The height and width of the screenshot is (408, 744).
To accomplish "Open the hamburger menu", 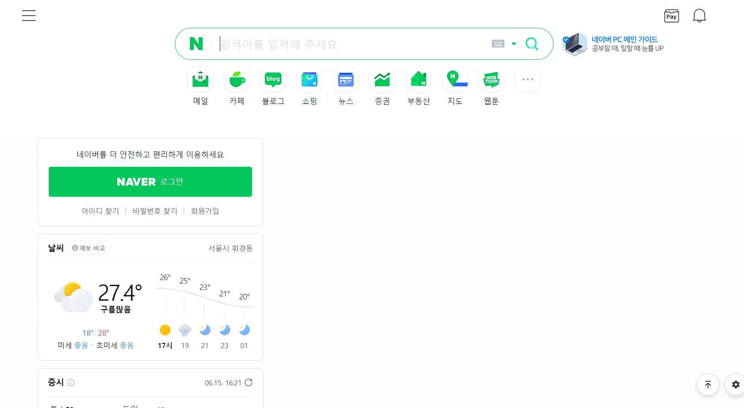I will point(29,15).
